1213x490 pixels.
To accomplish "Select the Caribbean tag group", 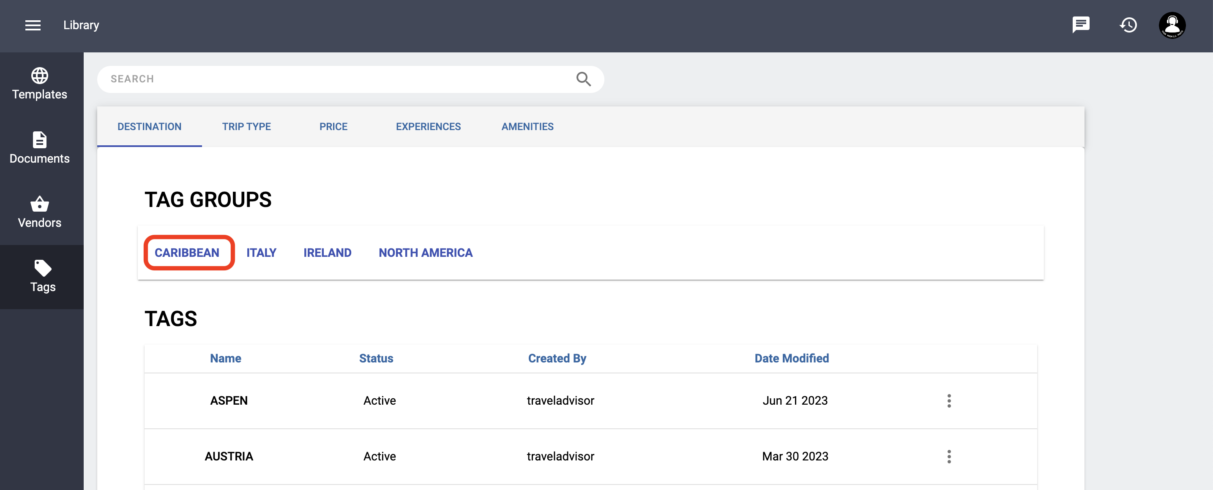I will (x=187, y=253).
